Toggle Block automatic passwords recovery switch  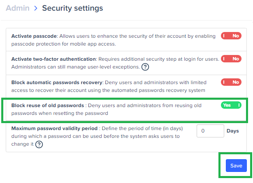231,82
